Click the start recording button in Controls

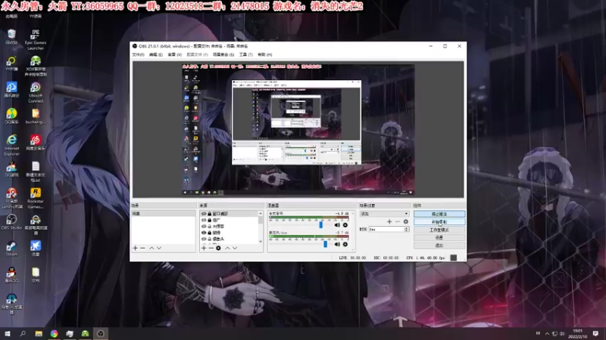pyautogui.click(x=439, y=222)
